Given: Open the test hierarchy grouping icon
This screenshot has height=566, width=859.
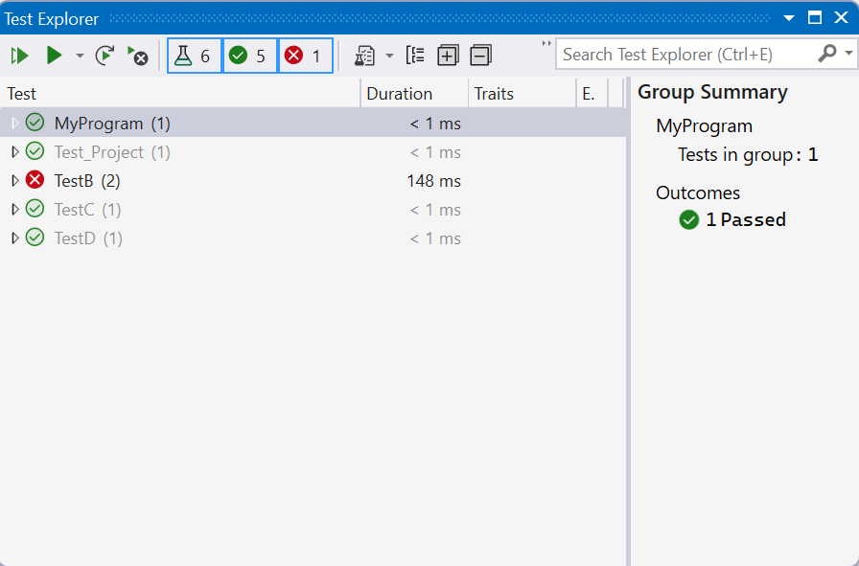Looking at the screenshot, I should tap(415, 55).
